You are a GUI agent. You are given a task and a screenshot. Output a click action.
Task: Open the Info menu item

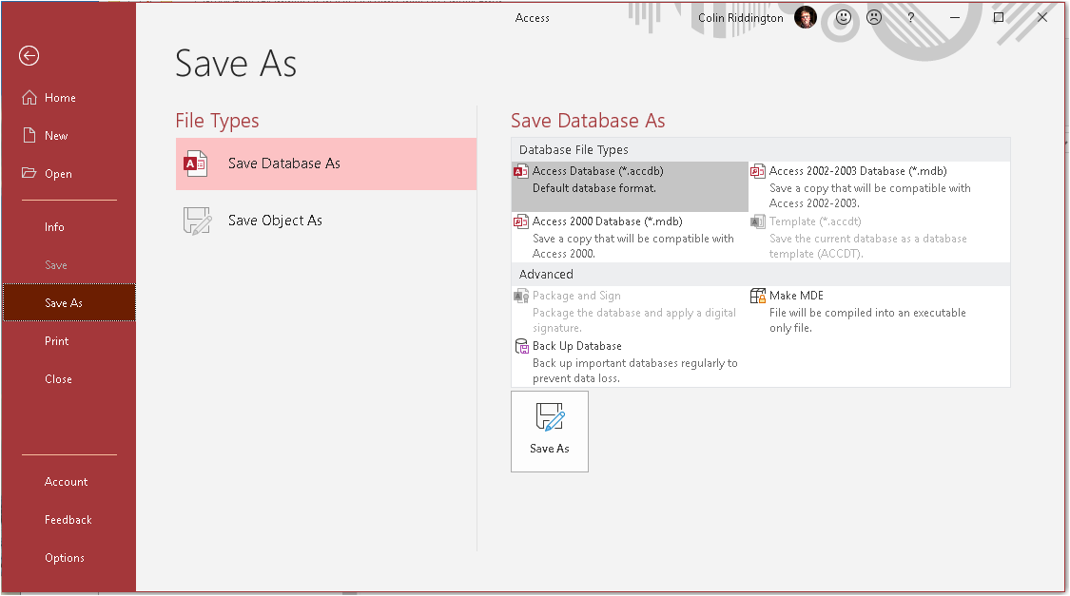point(54,227)
